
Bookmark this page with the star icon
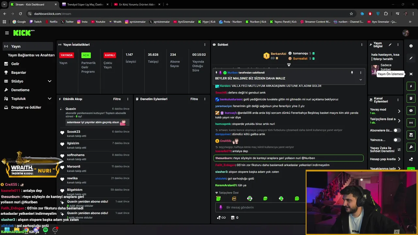(x=351, y=14)
